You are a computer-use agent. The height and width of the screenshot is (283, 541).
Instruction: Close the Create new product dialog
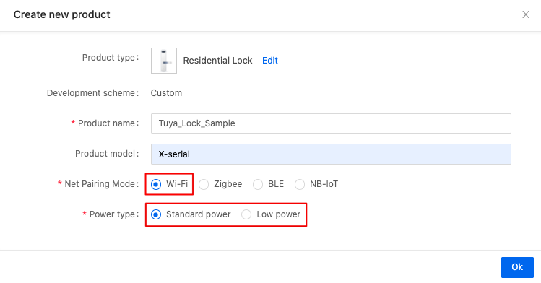(x=526, y=14)
